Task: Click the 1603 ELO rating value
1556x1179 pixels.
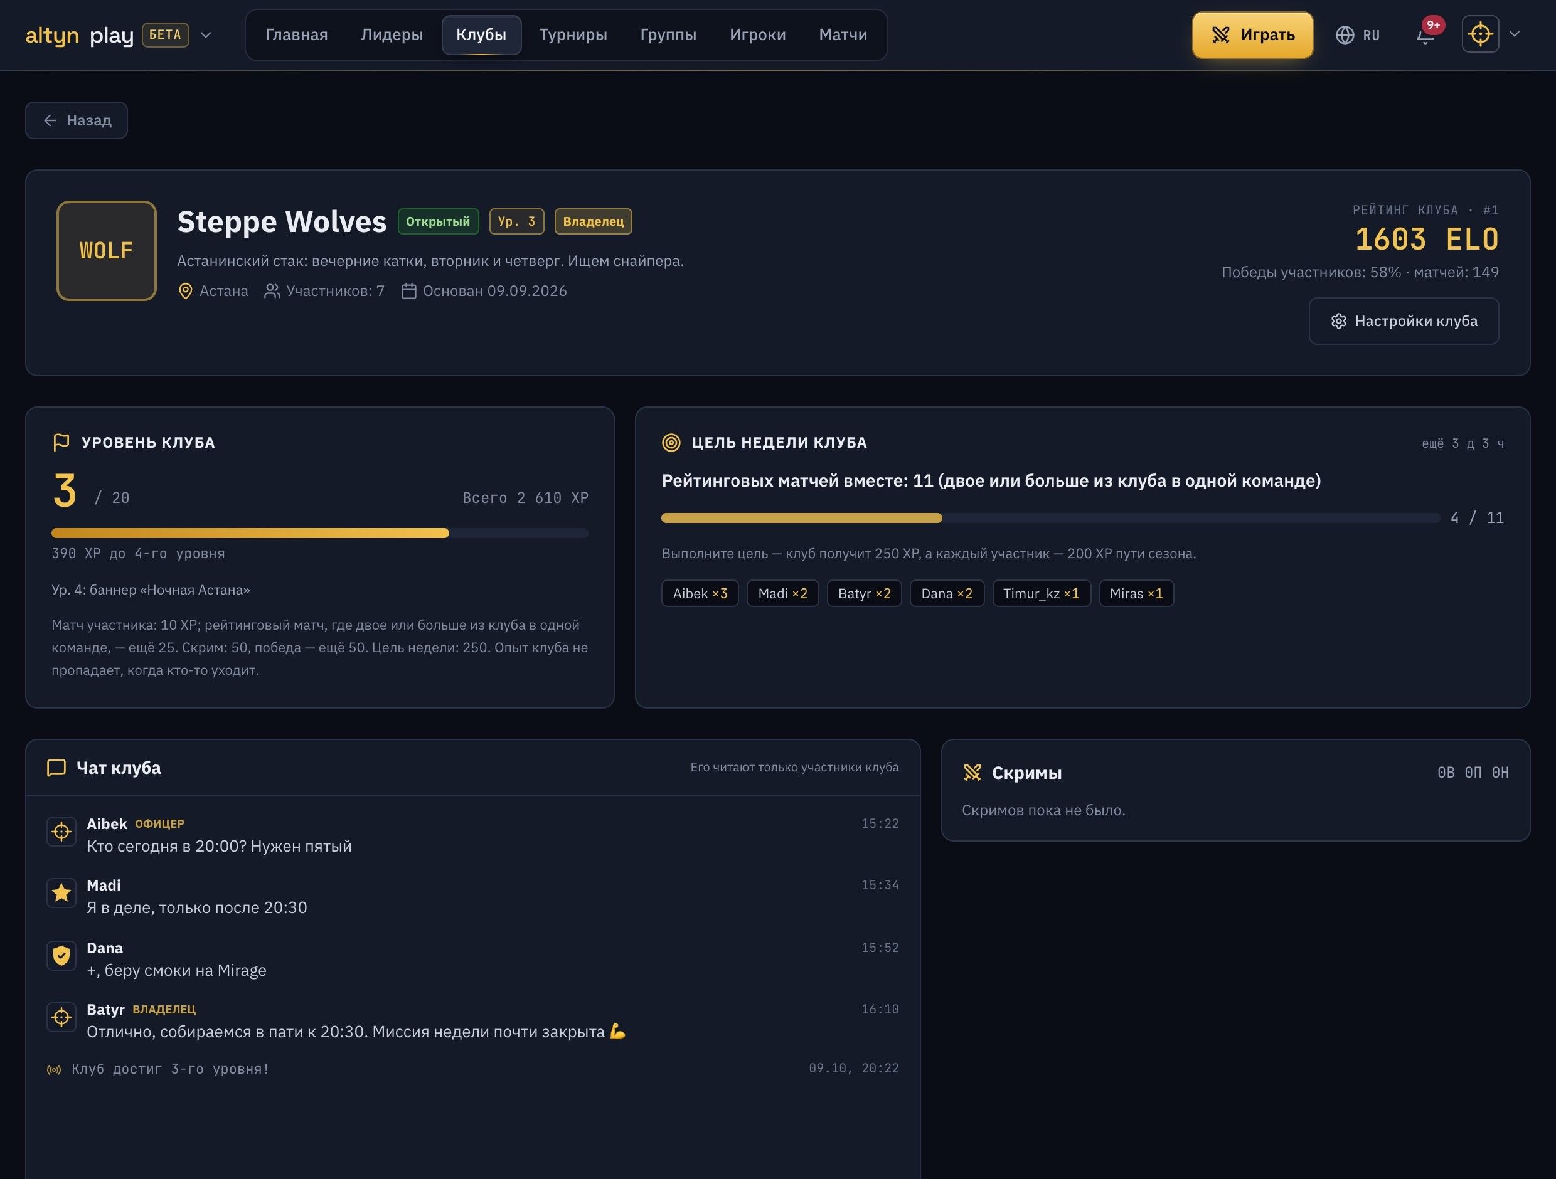Action: click(1426, 240)
